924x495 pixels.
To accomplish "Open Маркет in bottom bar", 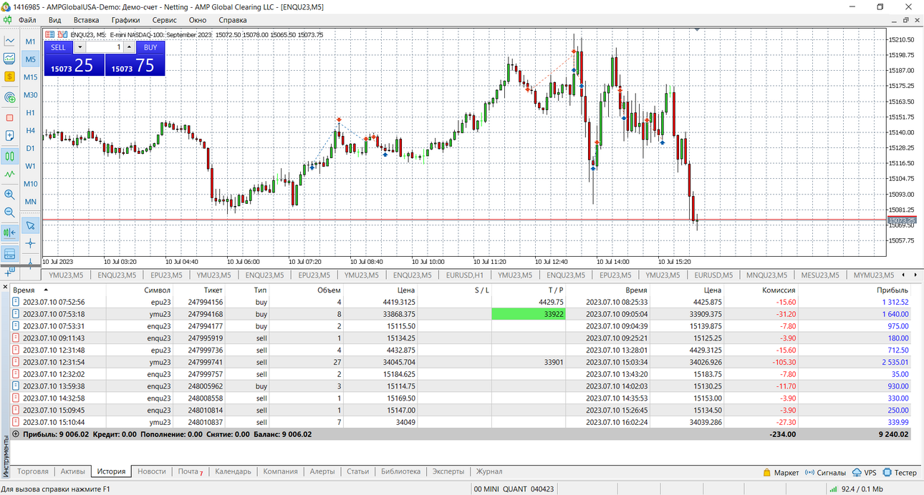I will (780, 472).
